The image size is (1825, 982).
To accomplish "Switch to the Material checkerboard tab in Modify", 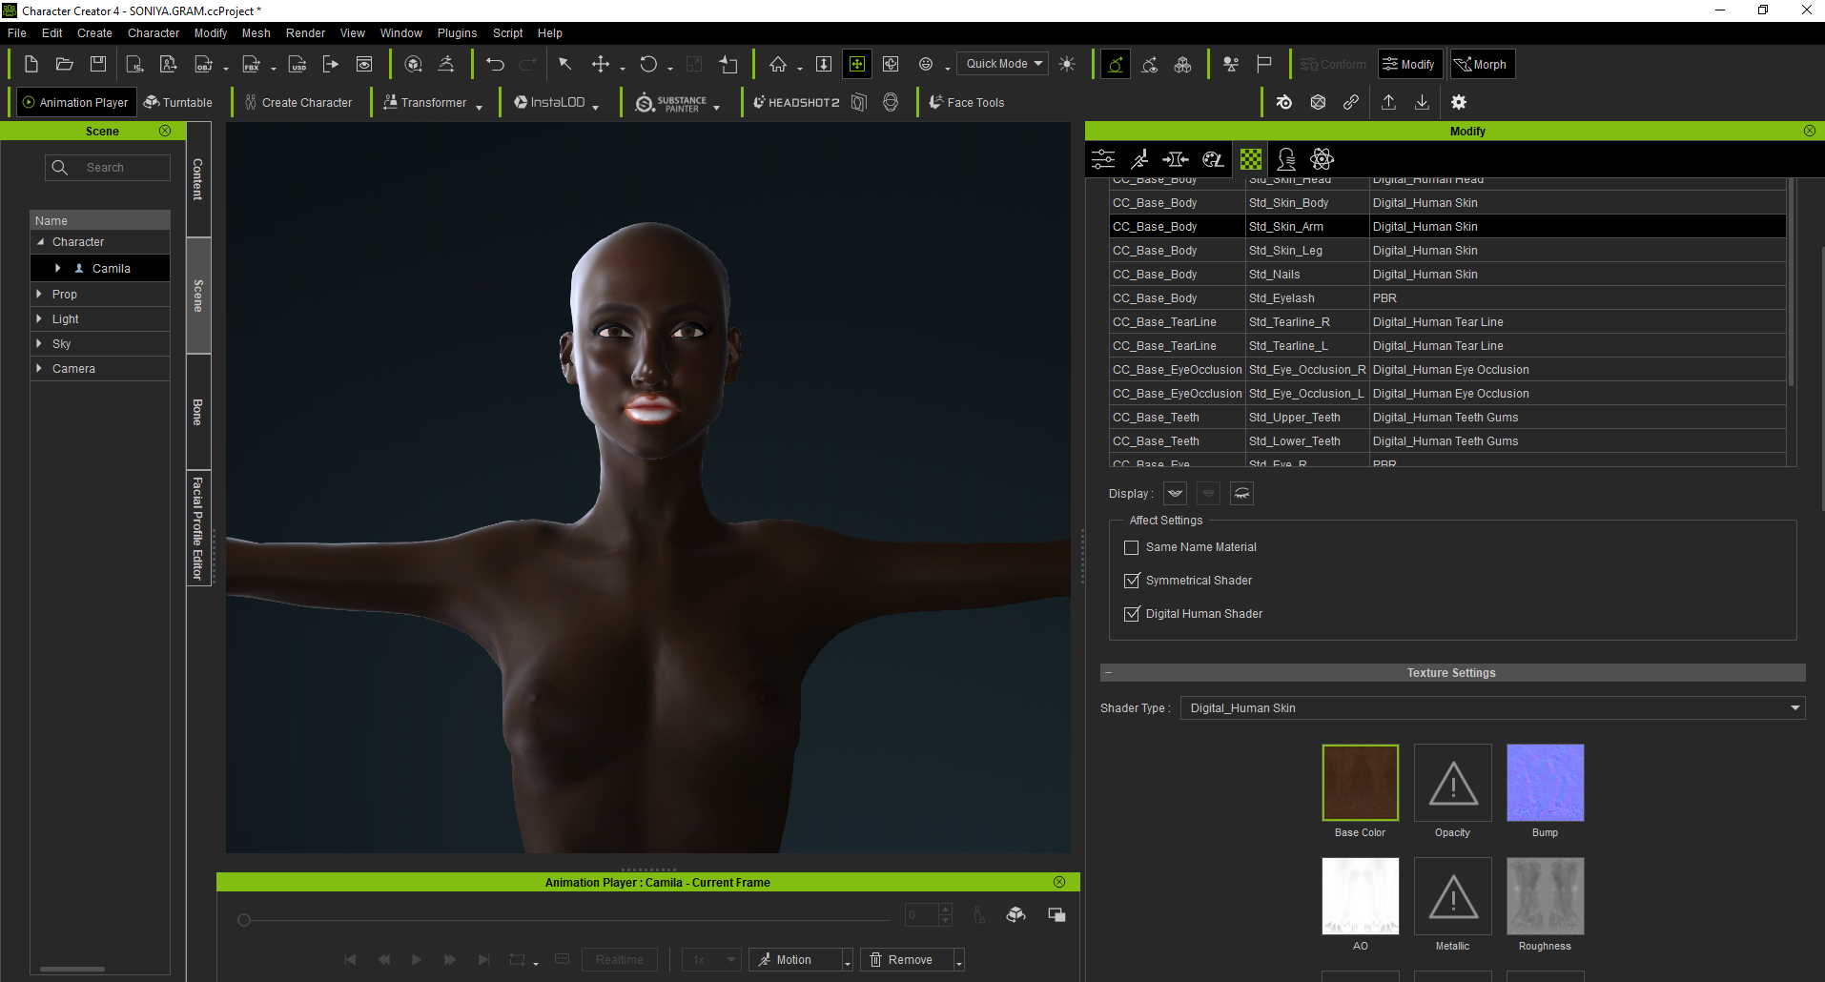I will [x=1251, y=159].
